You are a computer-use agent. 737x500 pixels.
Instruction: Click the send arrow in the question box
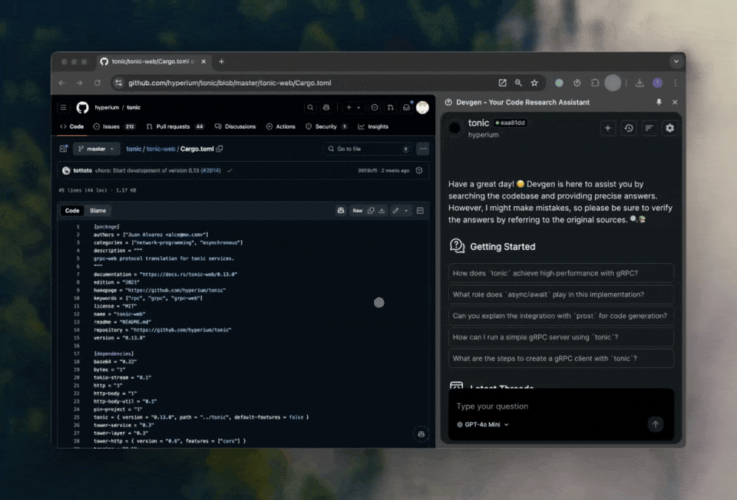[655, 424]
